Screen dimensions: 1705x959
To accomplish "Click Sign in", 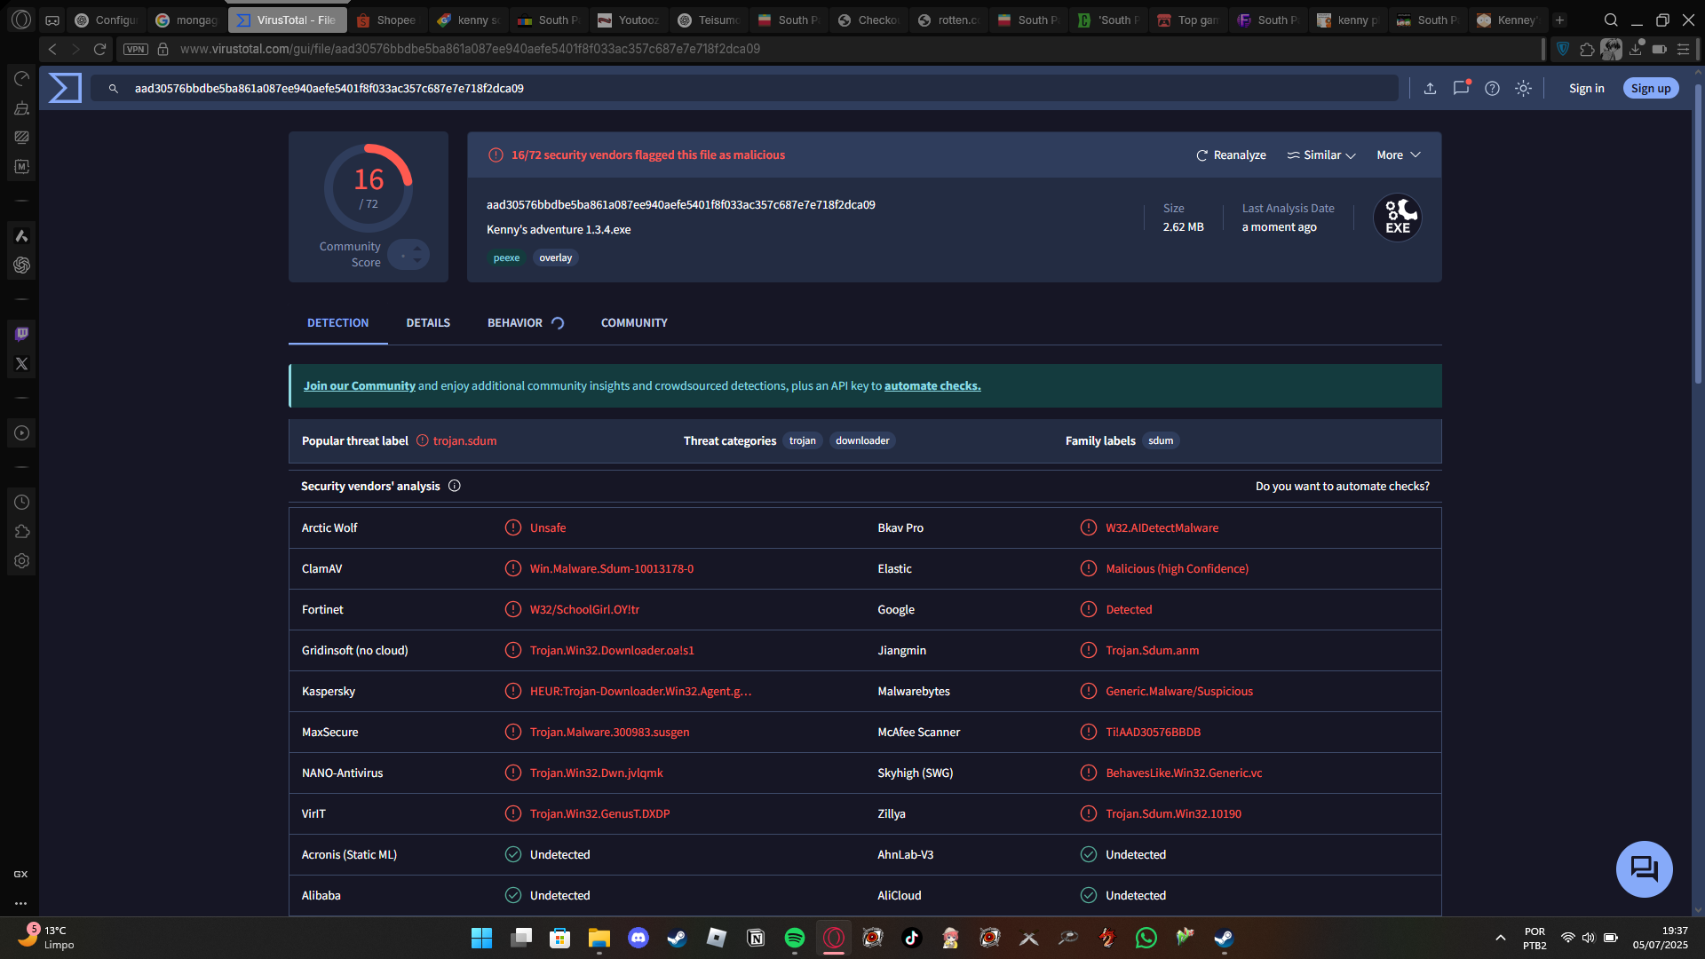I will pyautogui.click(x=1586, y=88).
